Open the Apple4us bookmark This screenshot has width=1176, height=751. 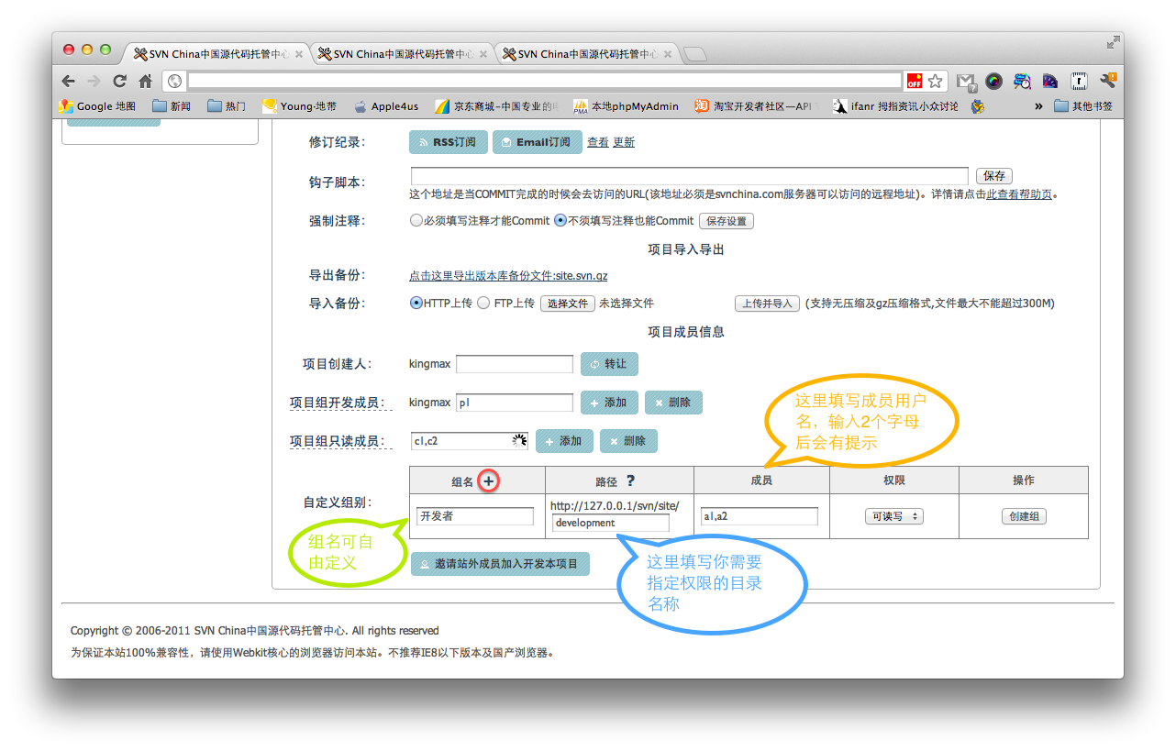386,106
